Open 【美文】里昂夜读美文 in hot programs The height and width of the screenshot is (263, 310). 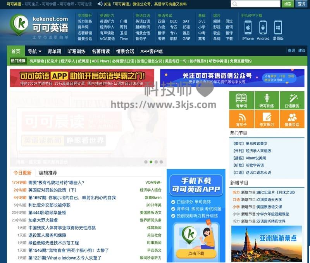click(250, 143)
